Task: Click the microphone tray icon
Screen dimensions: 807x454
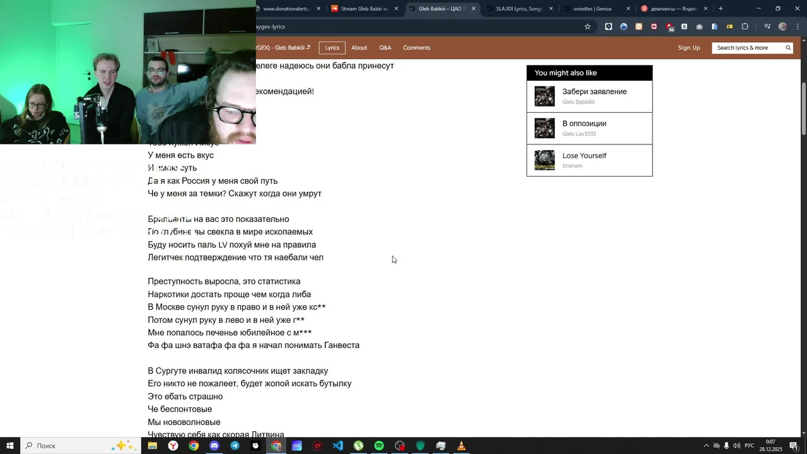Action: click(x=726, y=446)
